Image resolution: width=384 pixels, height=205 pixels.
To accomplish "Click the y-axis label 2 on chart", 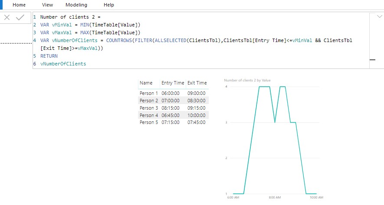I will click(226, 158).
